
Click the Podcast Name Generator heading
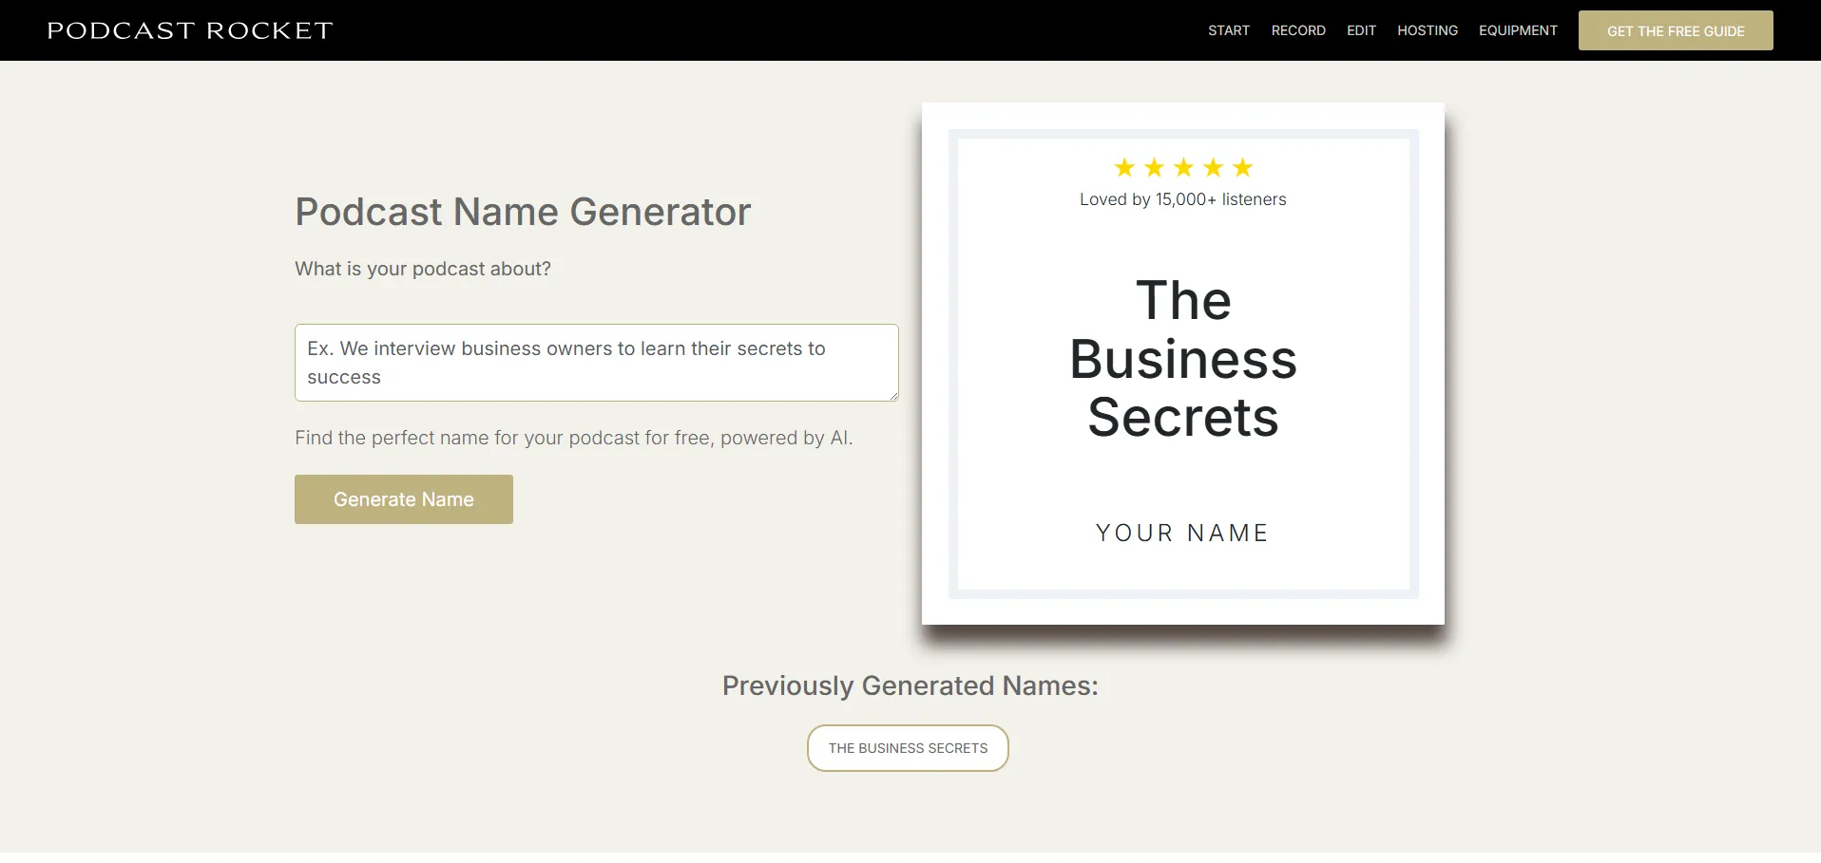523,212
